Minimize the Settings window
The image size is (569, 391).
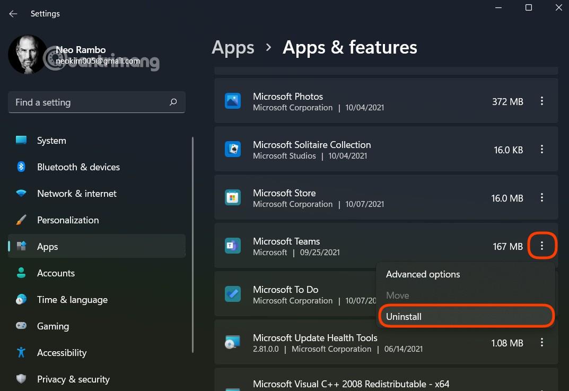[x=498, y=7]
